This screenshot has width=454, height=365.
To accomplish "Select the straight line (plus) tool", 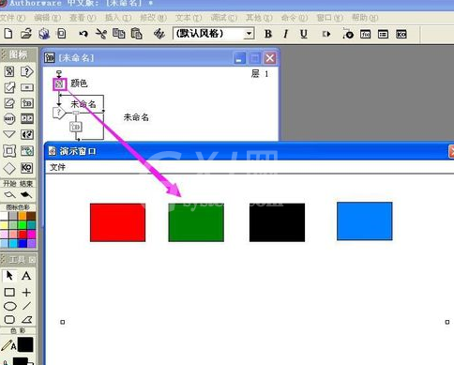I will click(26, 292).
